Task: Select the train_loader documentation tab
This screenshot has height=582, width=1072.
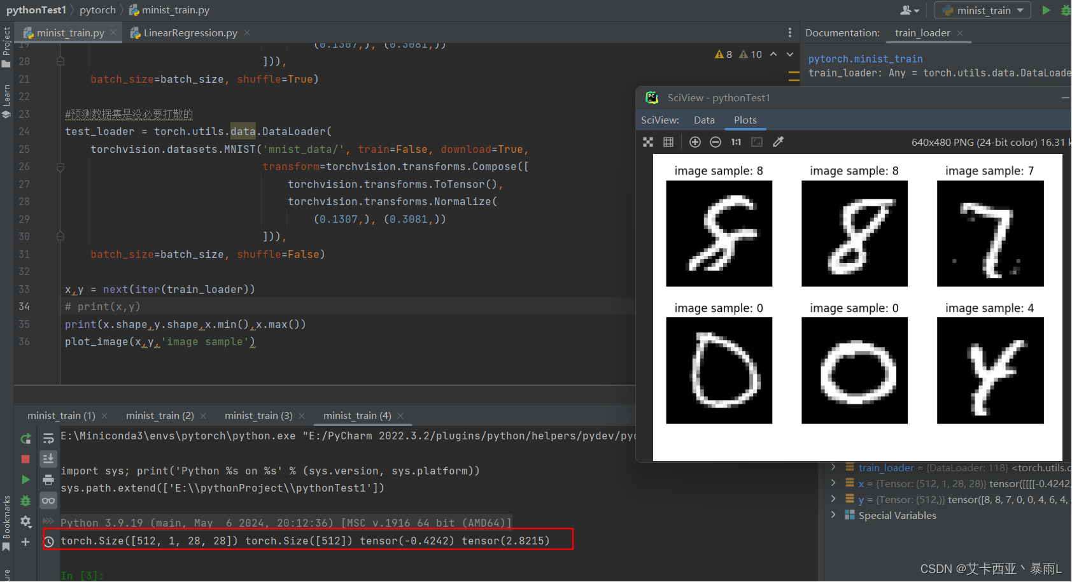Action: (922, 33)
